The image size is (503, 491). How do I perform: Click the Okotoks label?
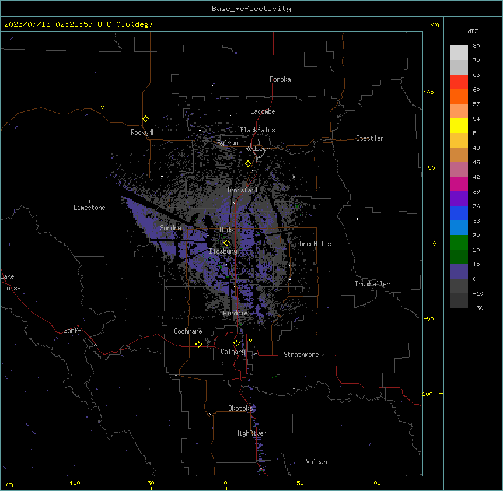tap(240, 408)
